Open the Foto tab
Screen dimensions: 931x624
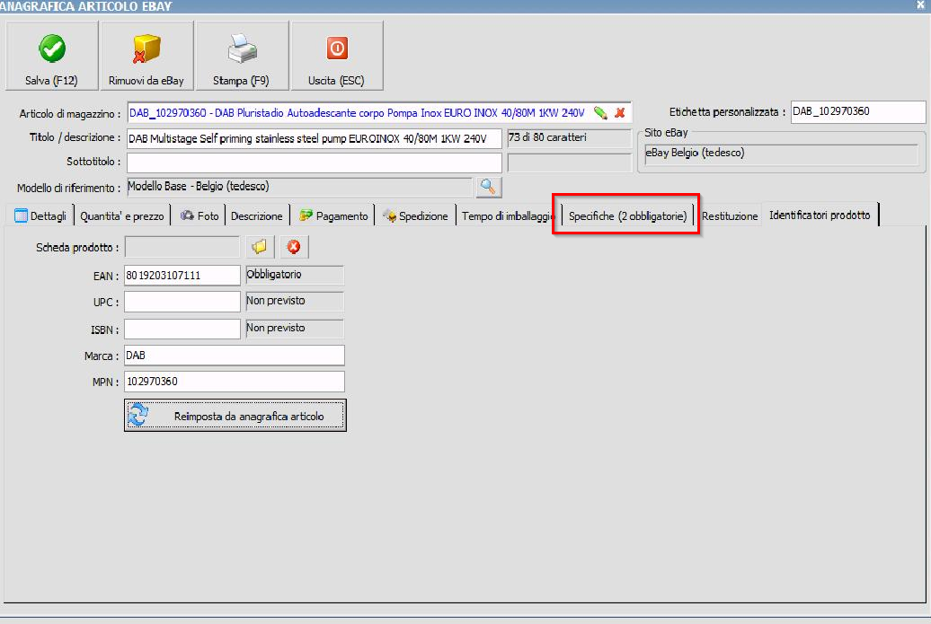[x=199, y=215]
